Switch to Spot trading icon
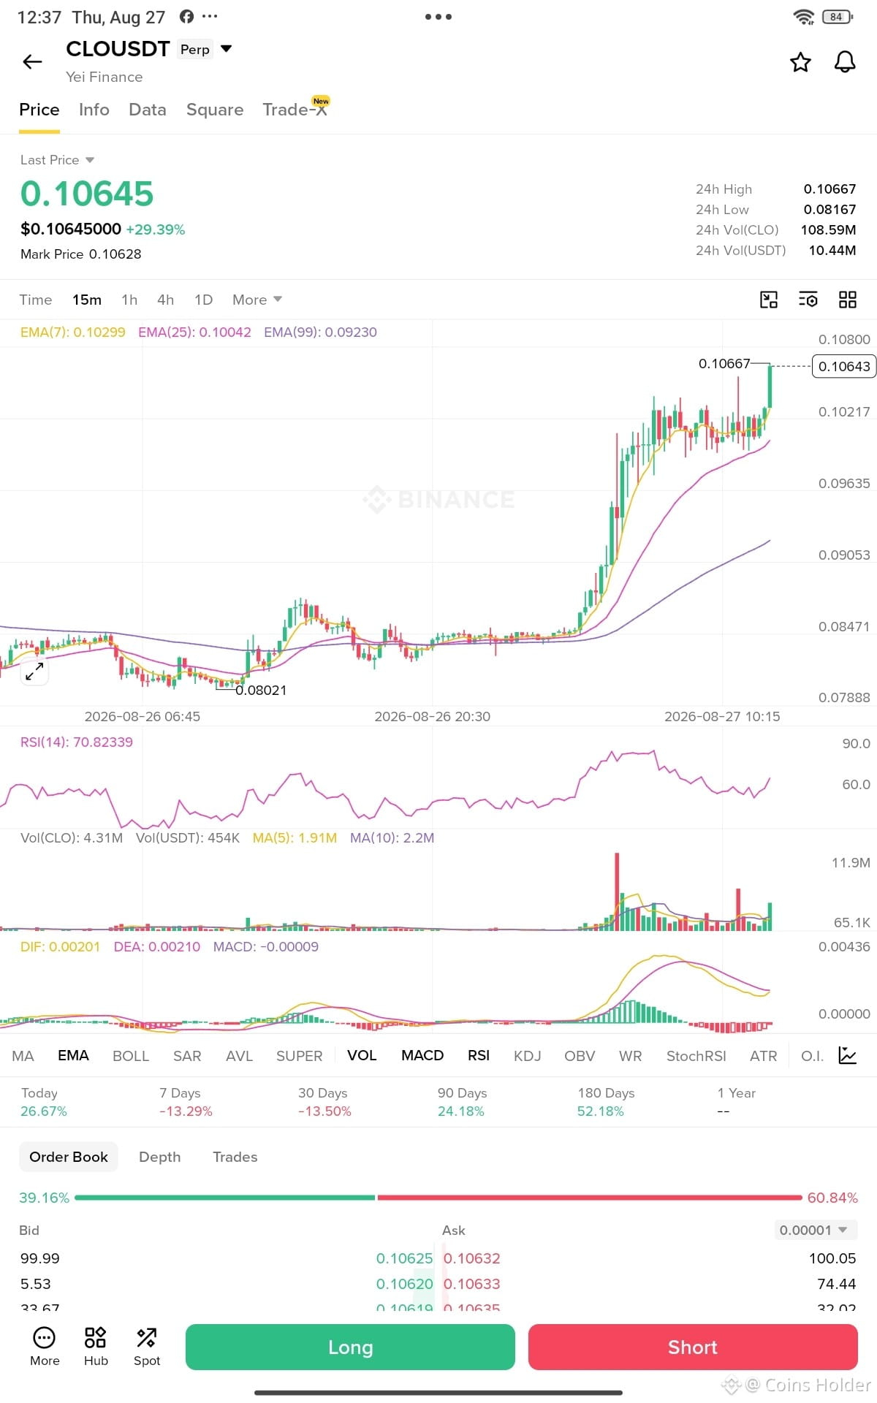Image resolution: width=877 pixels, height=1403 pixels. (147, 1346)
